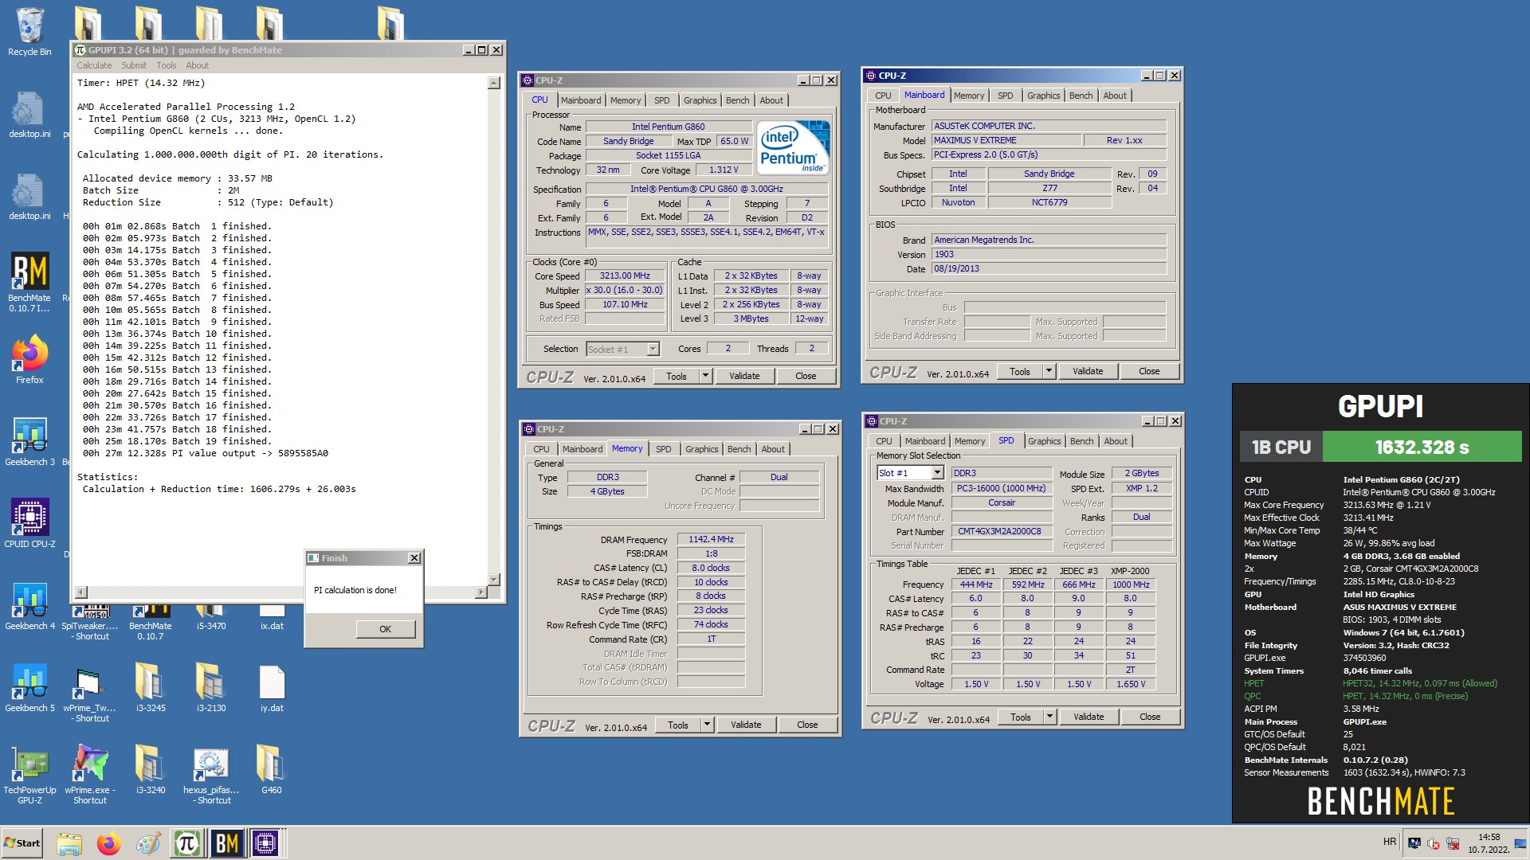Click the 1632.328 s result bar in BenchMate
The width and height of the screenshot is (1530, 860).
coord(1422,447)
